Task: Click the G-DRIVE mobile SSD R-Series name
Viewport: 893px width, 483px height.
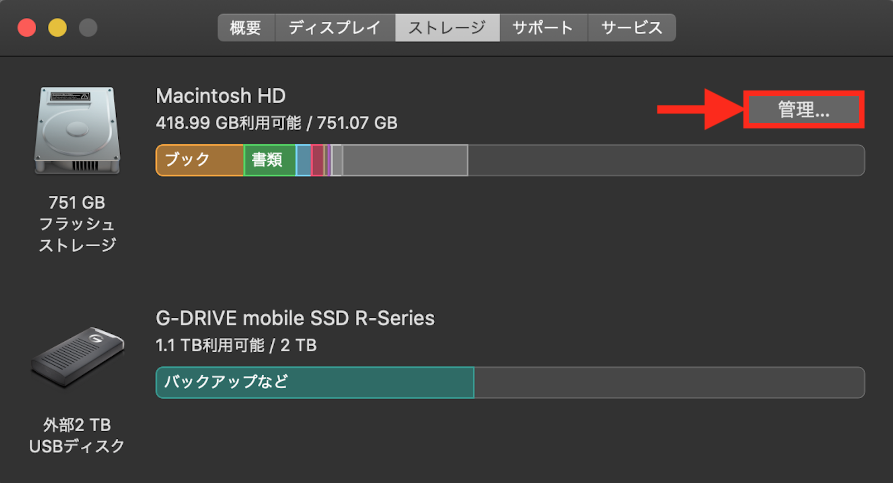Action: click(295, 318)
